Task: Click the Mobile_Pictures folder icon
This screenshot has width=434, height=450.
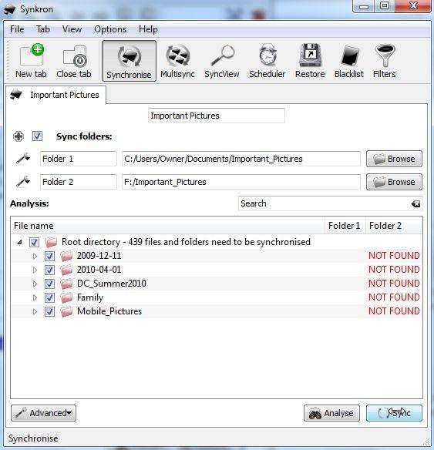Action: 66,311
